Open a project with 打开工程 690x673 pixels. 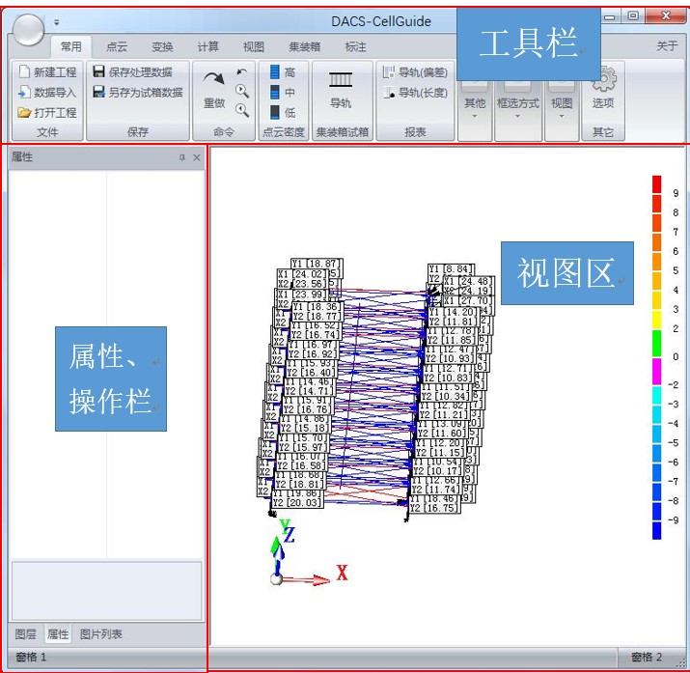click(x=48, y=112)
